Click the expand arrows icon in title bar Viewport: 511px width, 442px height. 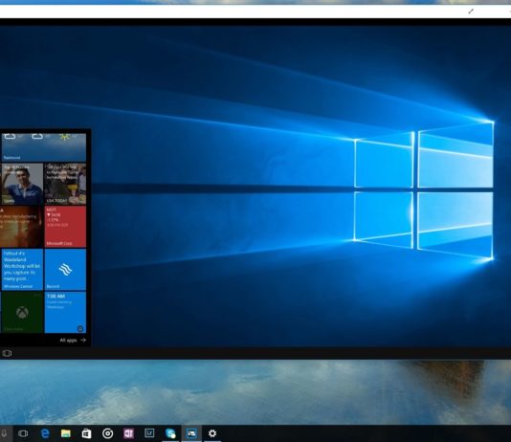click(471, 11)
